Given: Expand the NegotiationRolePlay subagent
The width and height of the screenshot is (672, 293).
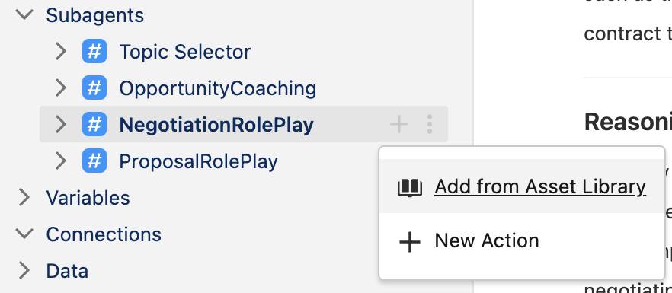Looking at the screenshot, I should (x=61, y=125).
